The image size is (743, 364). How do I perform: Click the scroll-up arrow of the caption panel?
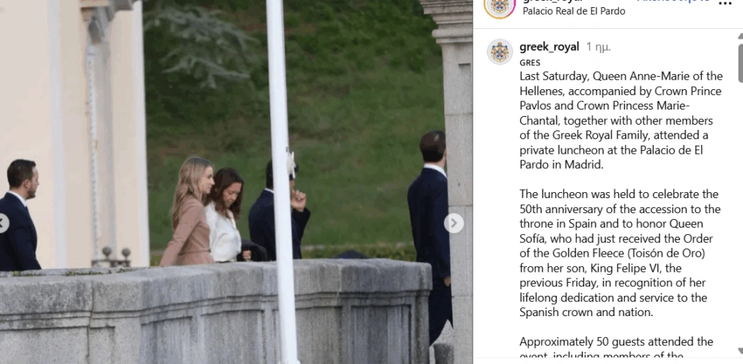point(739,36)
